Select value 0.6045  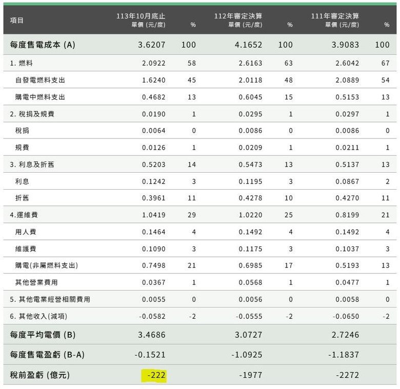250,97
